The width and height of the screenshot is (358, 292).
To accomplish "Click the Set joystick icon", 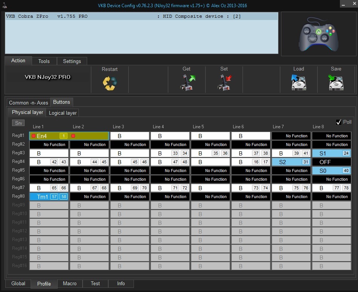I will tap(224, 83).
